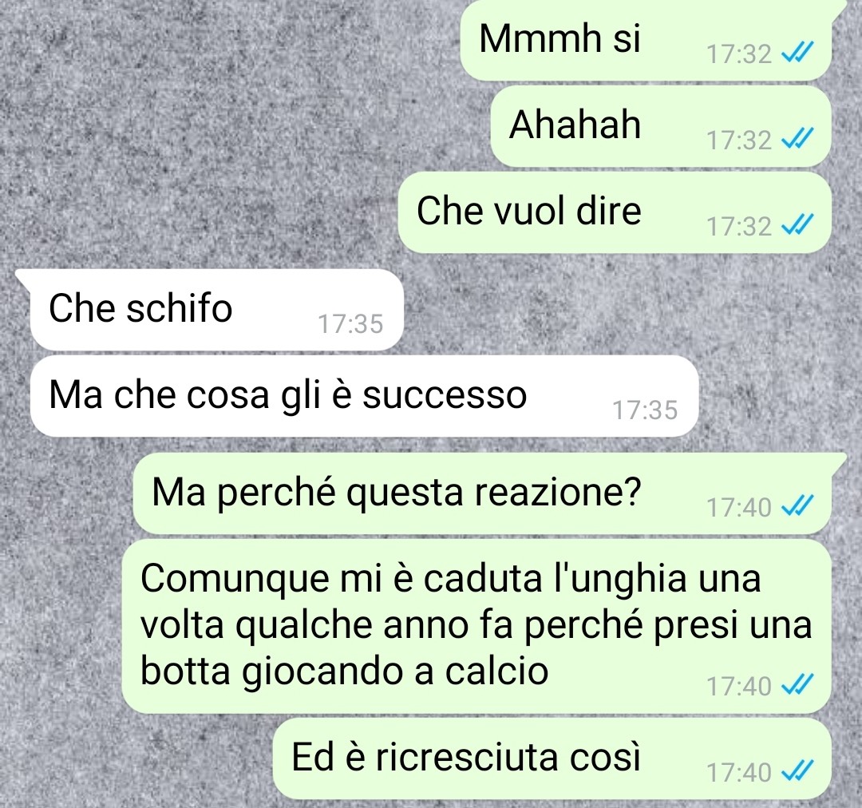Select the 'Mmmh si' message bubble
Viewport: 862px width, 808px height.
(x=646, y=40)
